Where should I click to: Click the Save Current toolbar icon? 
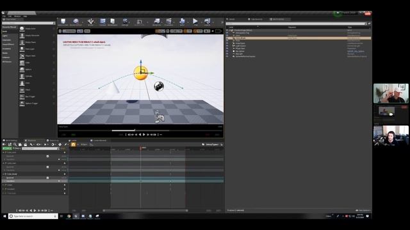tap(63, 22)
